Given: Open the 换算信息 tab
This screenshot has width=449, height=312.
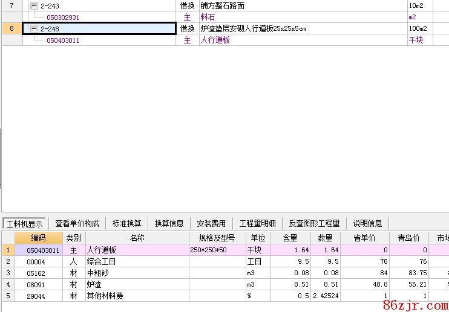Looking at the screenshot, I should (x=169, y=223).
